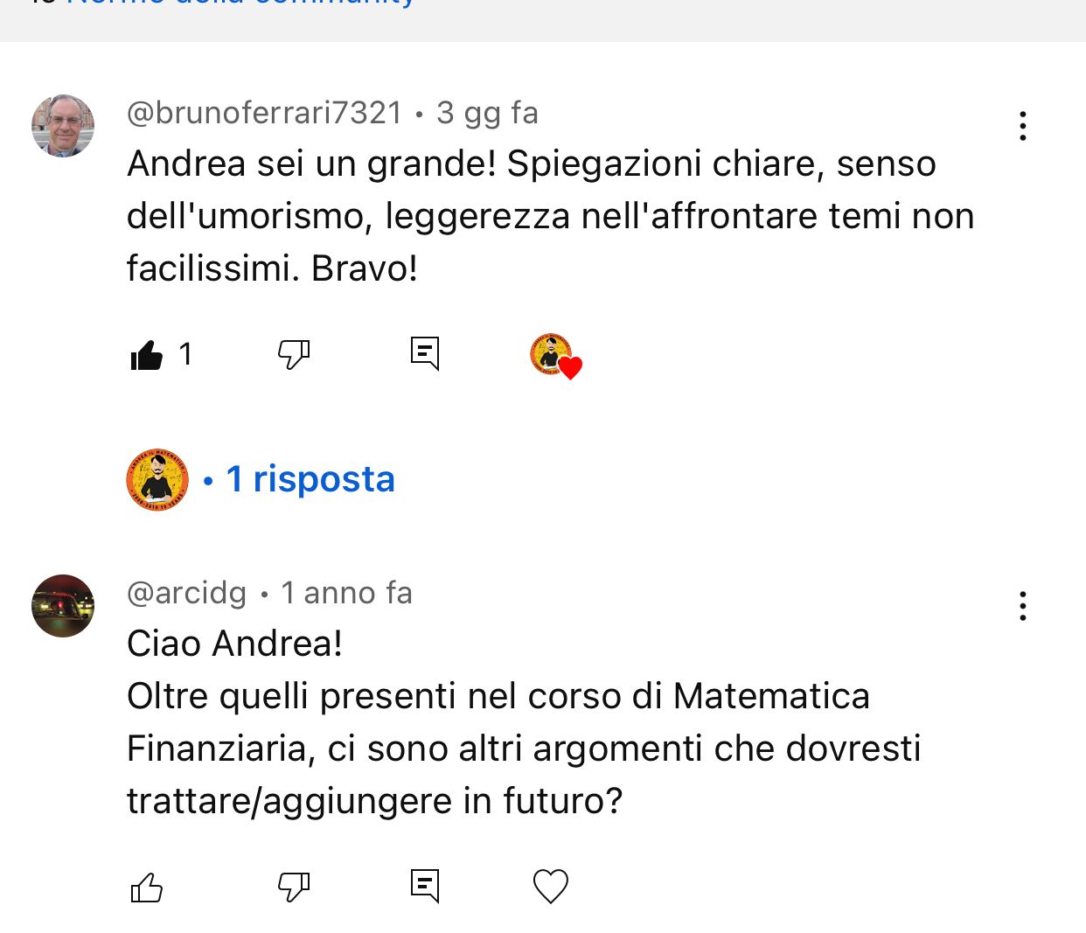The height and width of the screenshot is (933, 1086).
Task: Tap the creator avatar beside "1 risposta"
Action: 157,479
